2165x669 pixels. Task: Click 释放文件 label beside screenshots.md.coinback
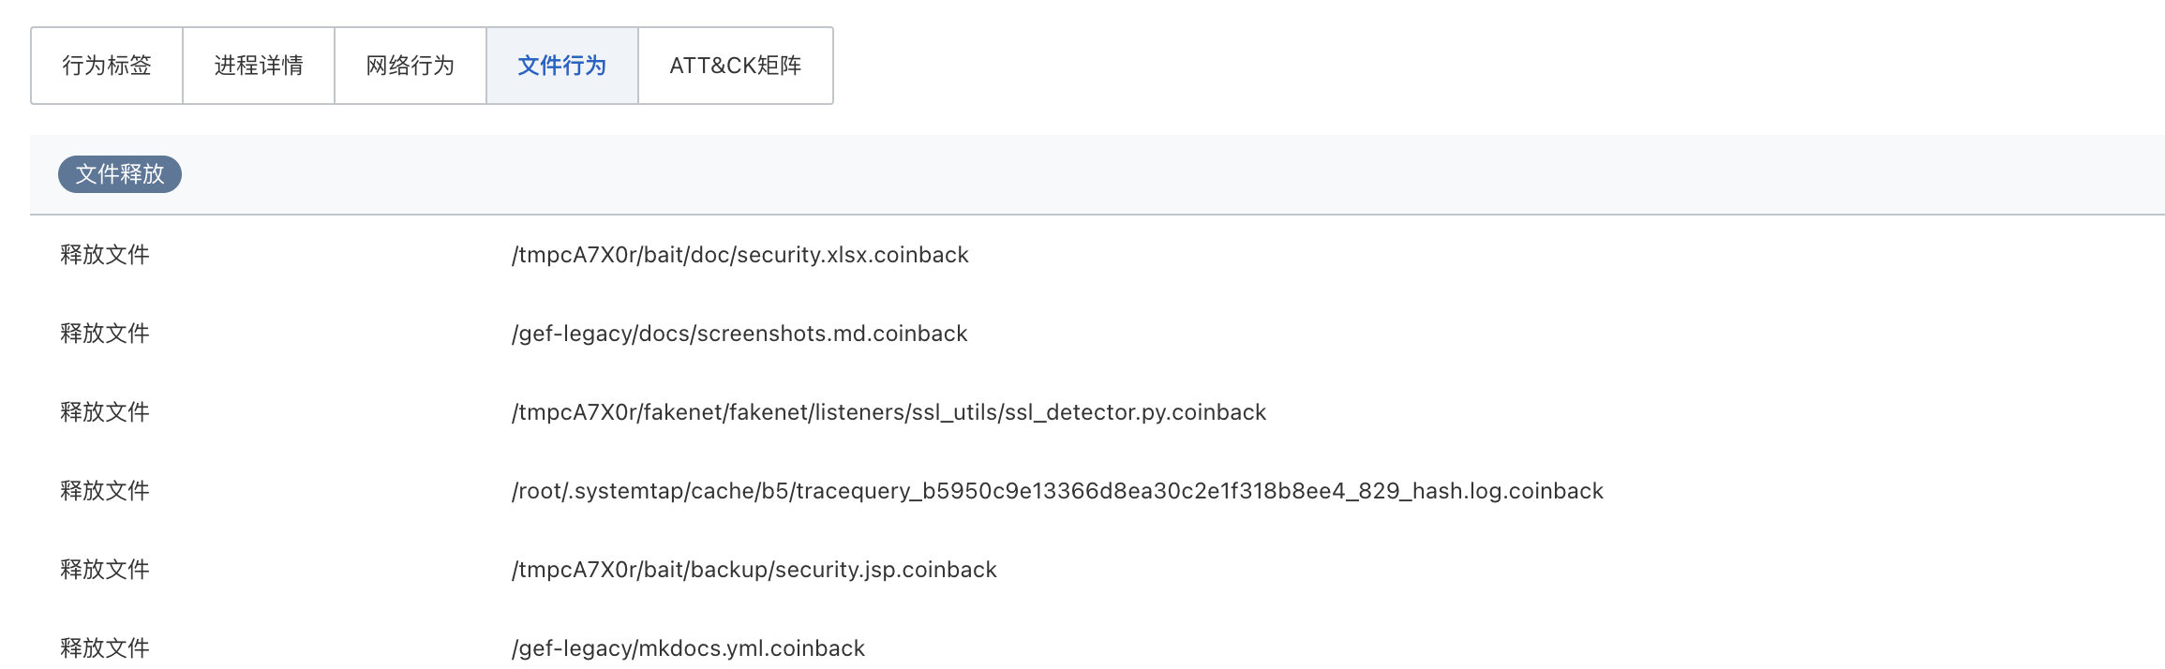tap(105, 334)
